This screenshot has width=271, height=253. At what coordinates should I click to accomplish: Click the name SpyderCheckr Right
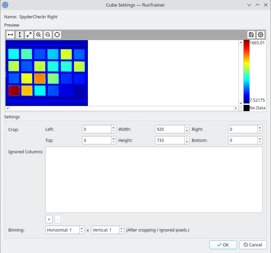(38, 17)
